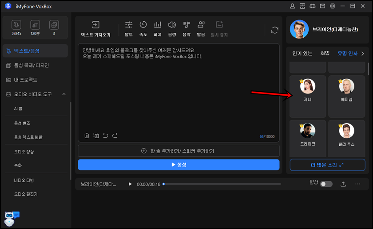Click the 69/10000 character counter
The image size is (373, 229).
pos(267,136)
